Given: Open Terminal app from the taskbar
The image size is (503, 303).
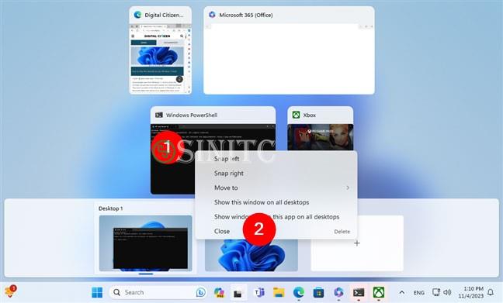Looking at the screenshot, I should (359, 292).
